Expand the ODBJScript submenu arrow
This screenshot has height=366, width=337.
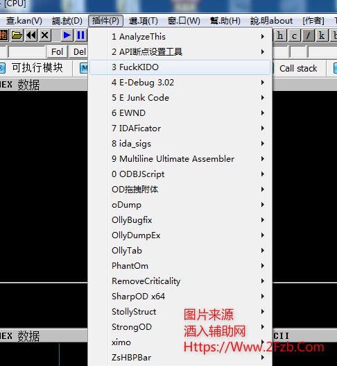(x=263, y=174)
